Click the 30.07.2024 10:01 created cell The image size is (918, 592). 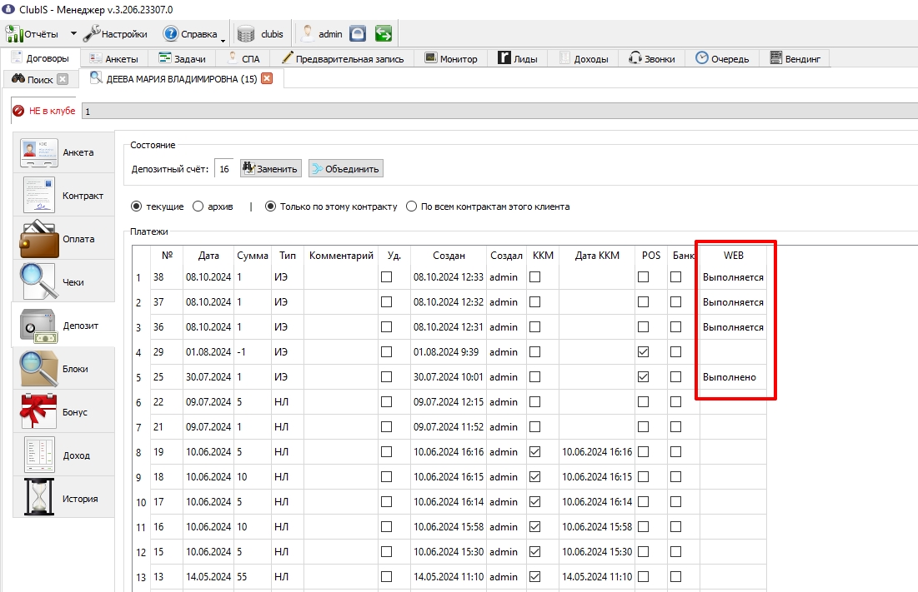[x=449, y=377]
